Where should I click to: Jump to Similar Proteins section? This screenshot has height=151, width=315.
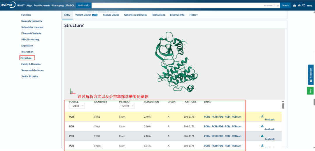[x=30, y=76]
